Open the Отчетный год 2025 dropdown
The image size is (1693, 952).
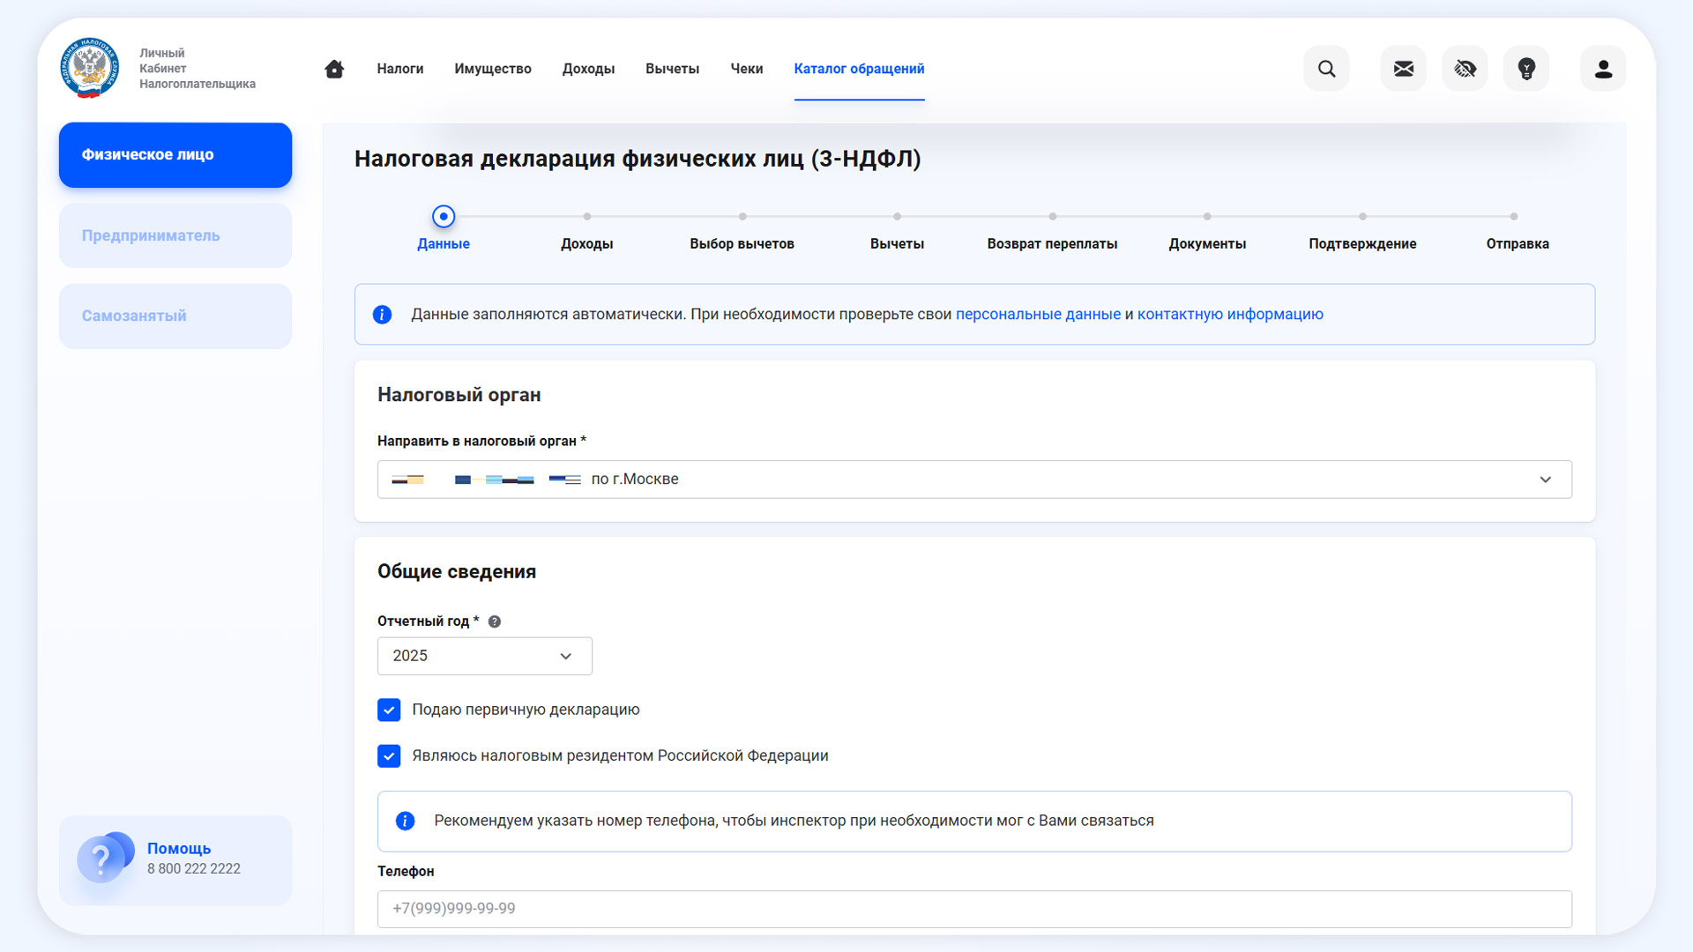484,656
